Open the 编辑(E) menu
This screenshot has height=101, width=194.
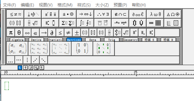click(27, 5)
